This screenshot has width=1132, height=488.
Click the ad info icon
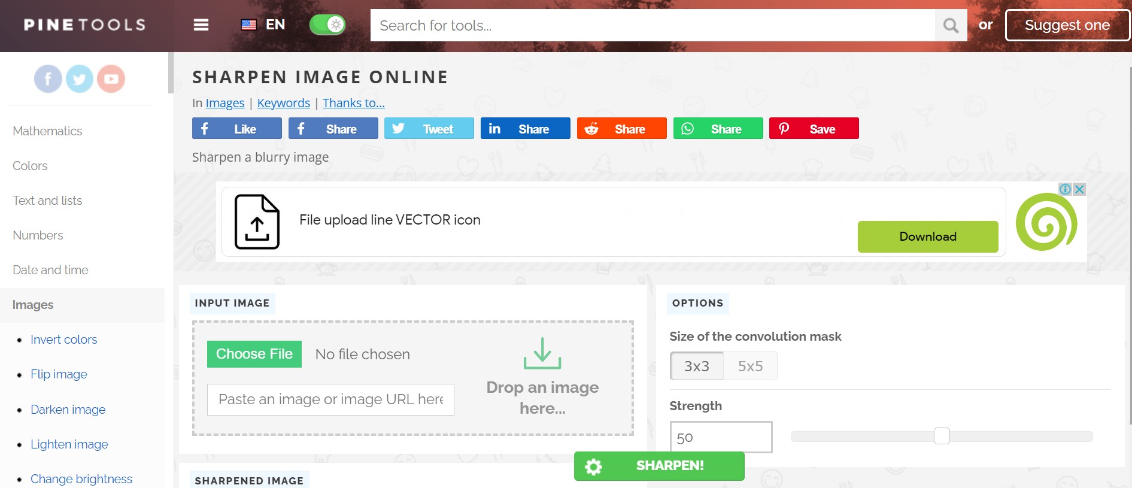(x=1065, y=189)
